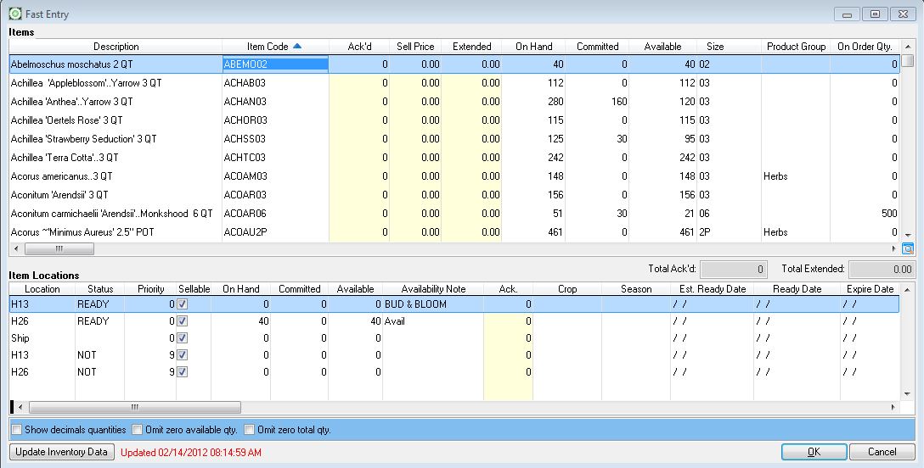Sort Items by Description column header
Screen dimensions: 924x468
tap(115, 47)
